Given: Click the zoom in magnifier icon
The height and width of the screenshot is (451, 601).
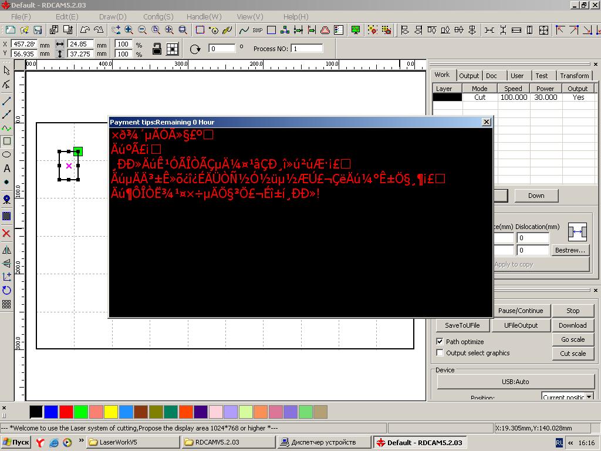Looking at the screenshot, I should pyautogui.click(x=129, y=30).
